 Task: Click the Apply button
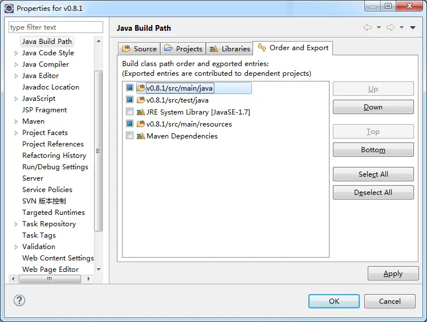tap(393, 274)
